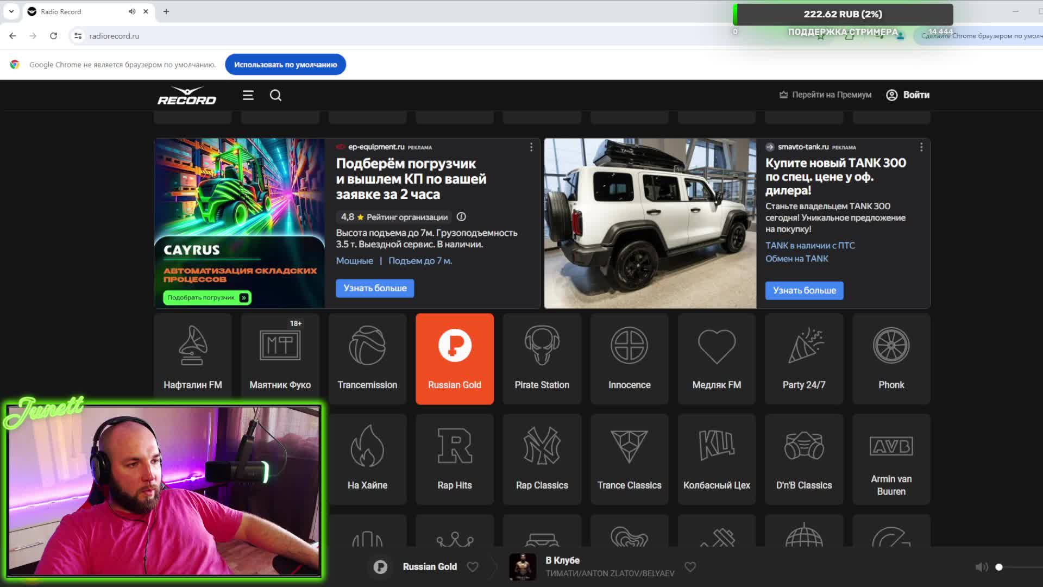Screen dimensions: 1043x587
Task: Open the Медляк FM station
Action: point(717,359)
